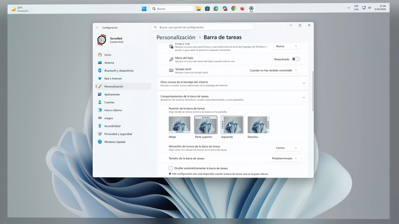Open the Copilot app icon in taskbar
Screen dimensions: 399x224
[x=225, y=9]
